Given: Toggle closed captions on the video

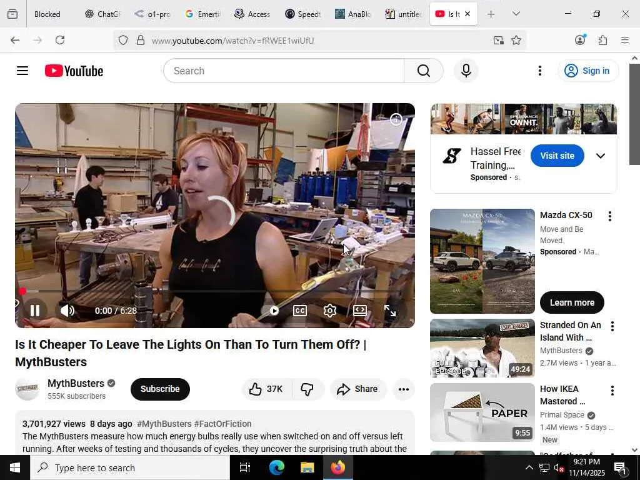Looking at the screenshot, I should [x=300, y=311].
